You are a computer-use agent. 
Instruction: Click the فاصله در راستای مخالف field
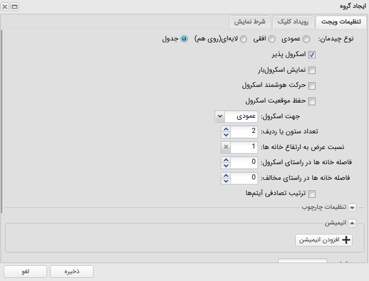tap(244, 178)
